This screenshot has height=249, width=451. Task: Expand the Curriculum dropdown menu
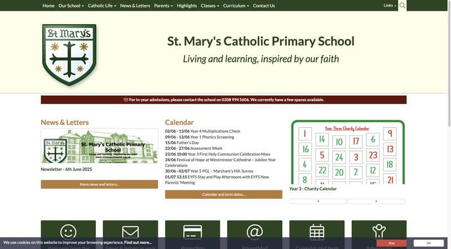[236, 6]
